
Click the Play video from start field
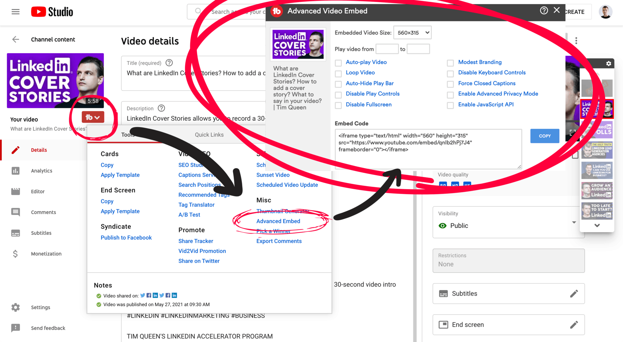point(387,49)
